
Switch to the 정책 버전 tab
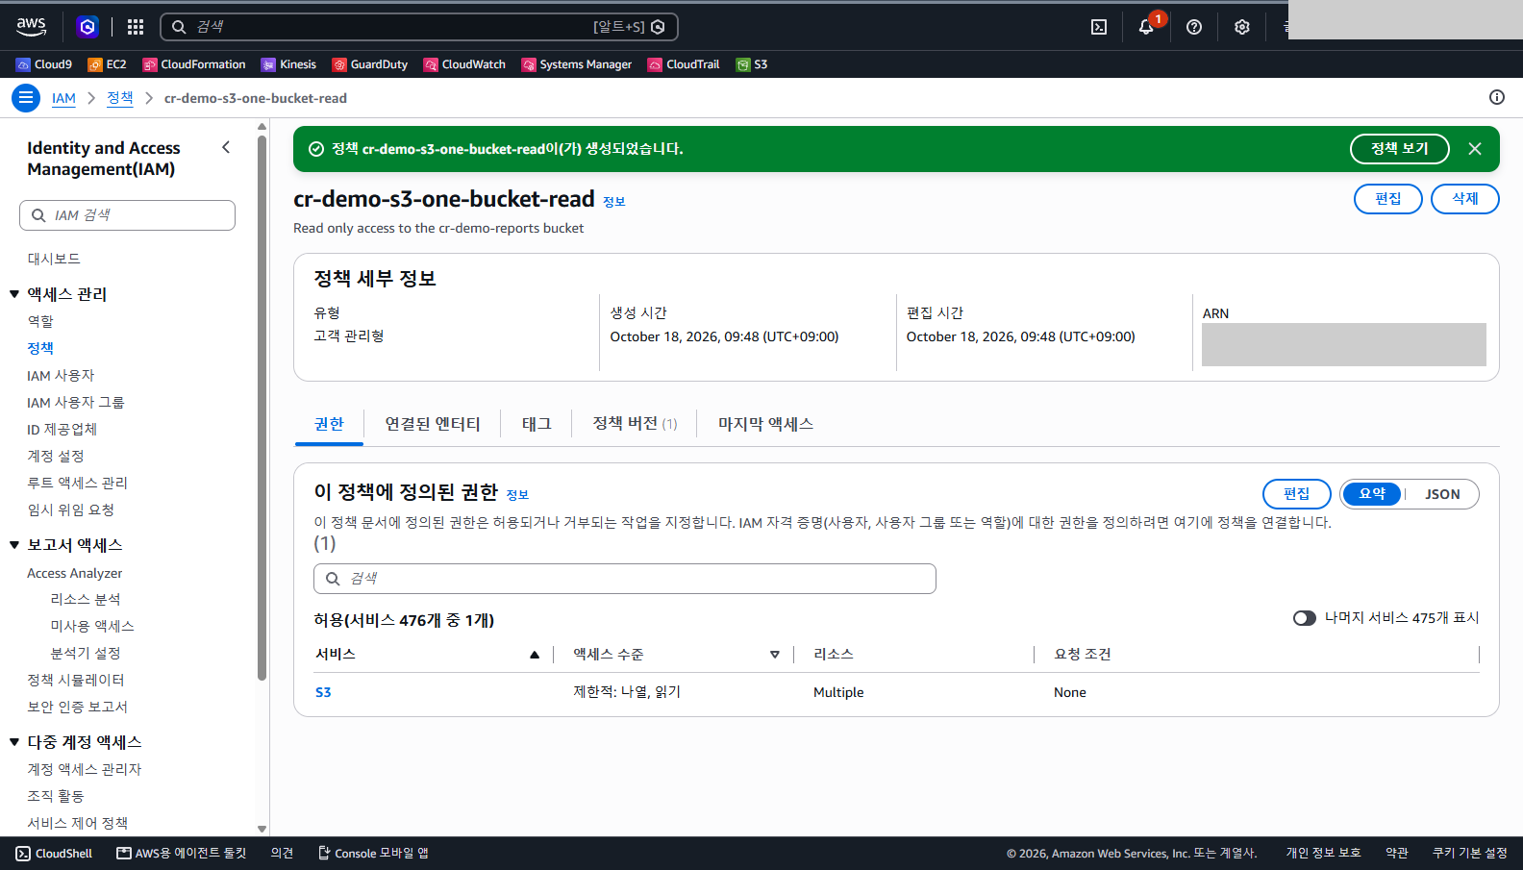click(x=635, y=424)
